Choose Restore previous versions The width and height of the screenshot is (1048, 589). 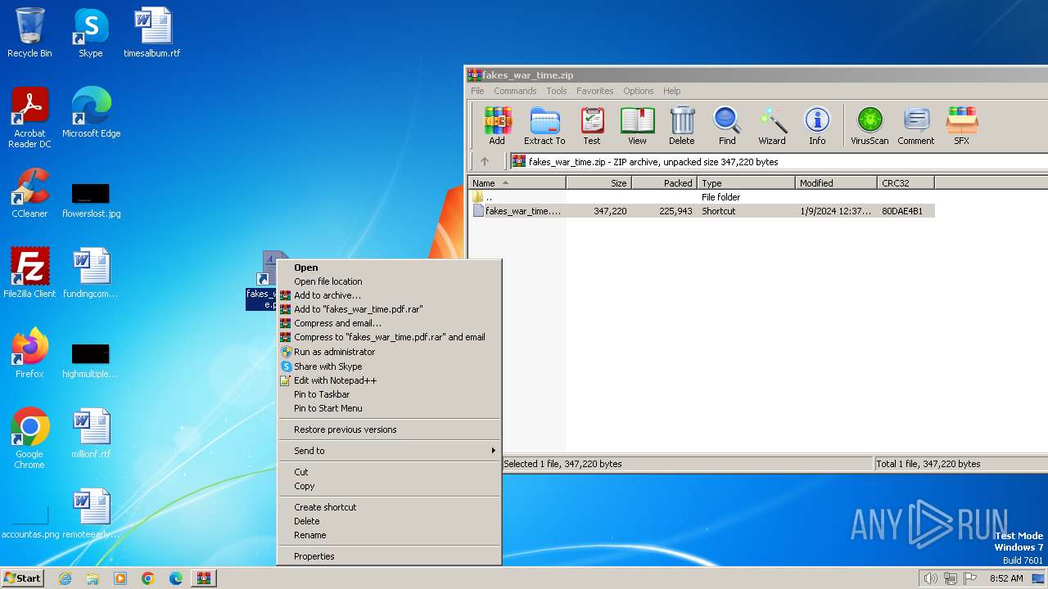[x=389, y=429]
